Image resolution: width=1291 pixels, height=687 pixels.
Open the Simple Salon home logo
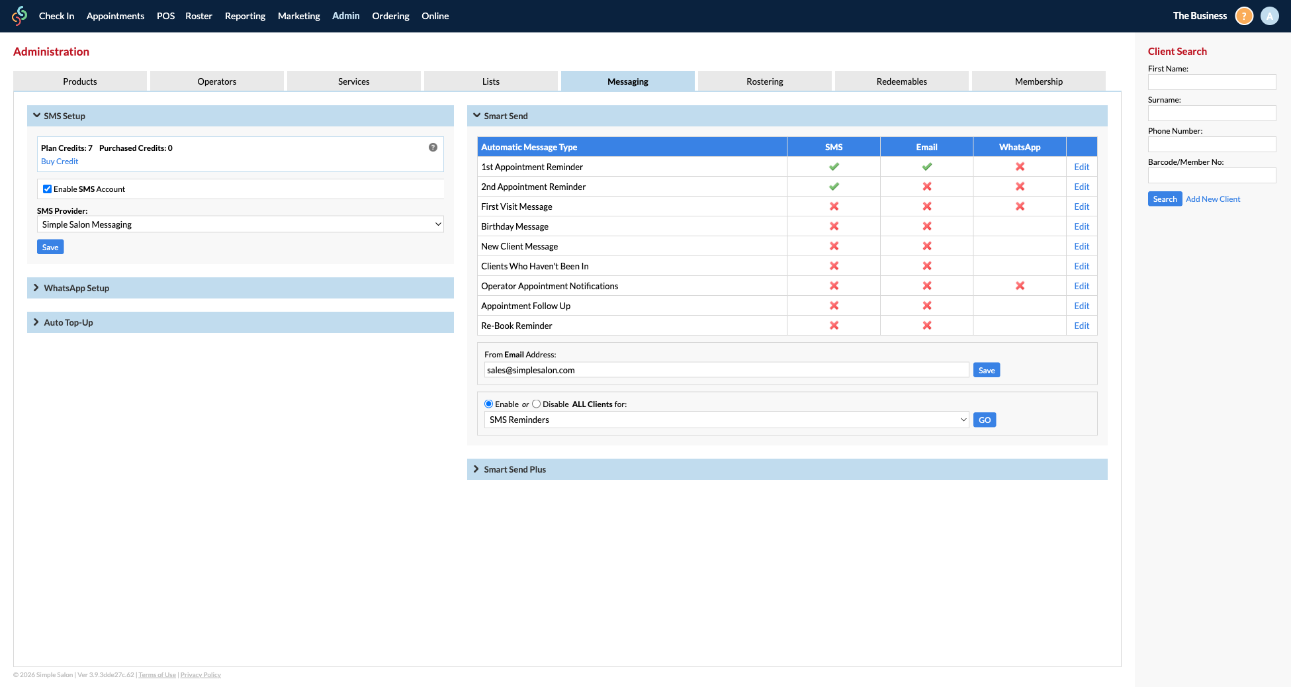point(19,15)
